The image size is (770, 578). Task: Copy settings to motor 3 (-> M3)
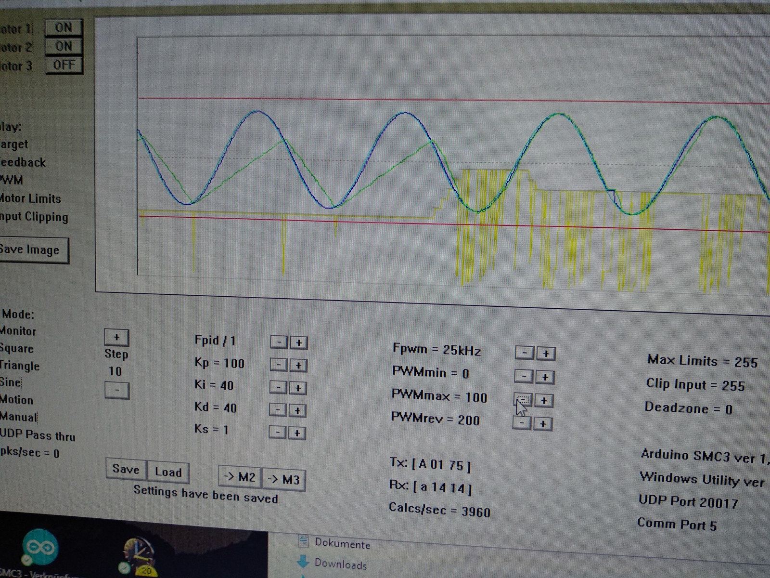click(x=284, y=479)
